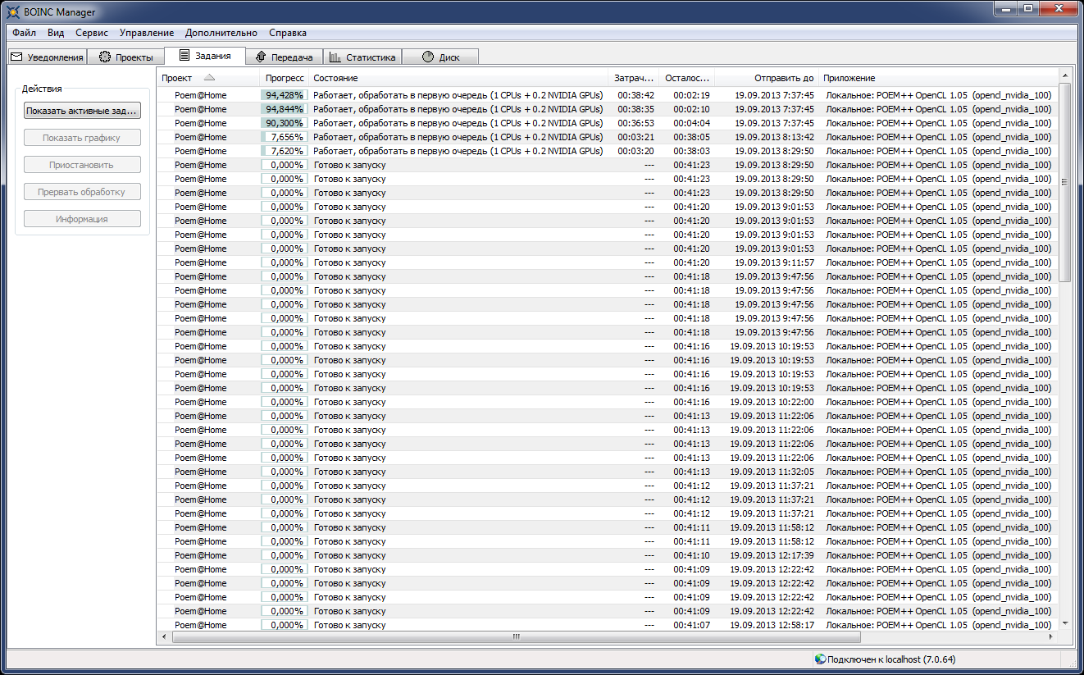The width and height of the screenshot is (1084, 675).
Task: Click the deadline 19.09.2013 9:11:57
Action: 774,262
